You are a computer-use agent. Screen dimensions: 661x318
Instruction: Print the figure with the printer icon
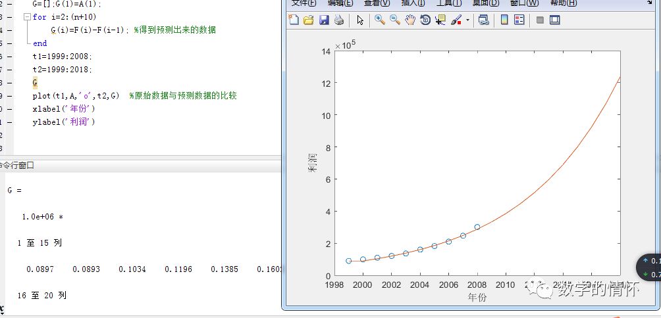coord(339,20)
